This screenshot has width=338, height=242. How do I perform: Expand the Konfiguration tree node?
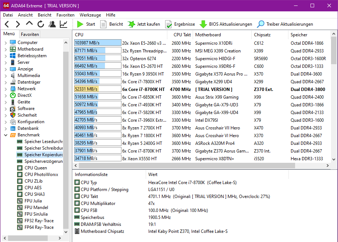click(x=6, y=122)
